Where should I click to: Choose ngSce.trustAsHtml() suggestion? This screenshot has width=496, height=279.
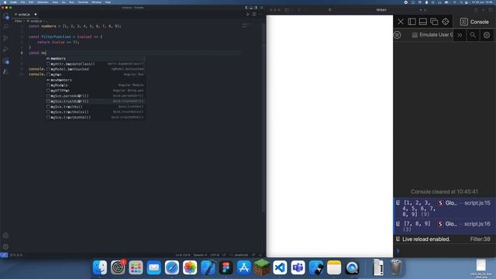click(x=95, y=117)
